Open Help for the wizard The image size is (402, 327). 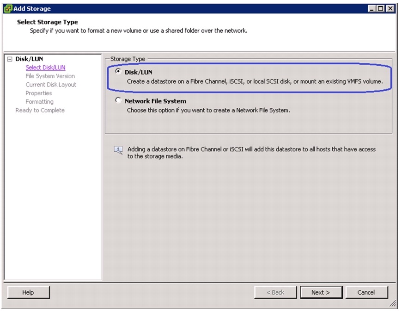(x=28, y=292)
